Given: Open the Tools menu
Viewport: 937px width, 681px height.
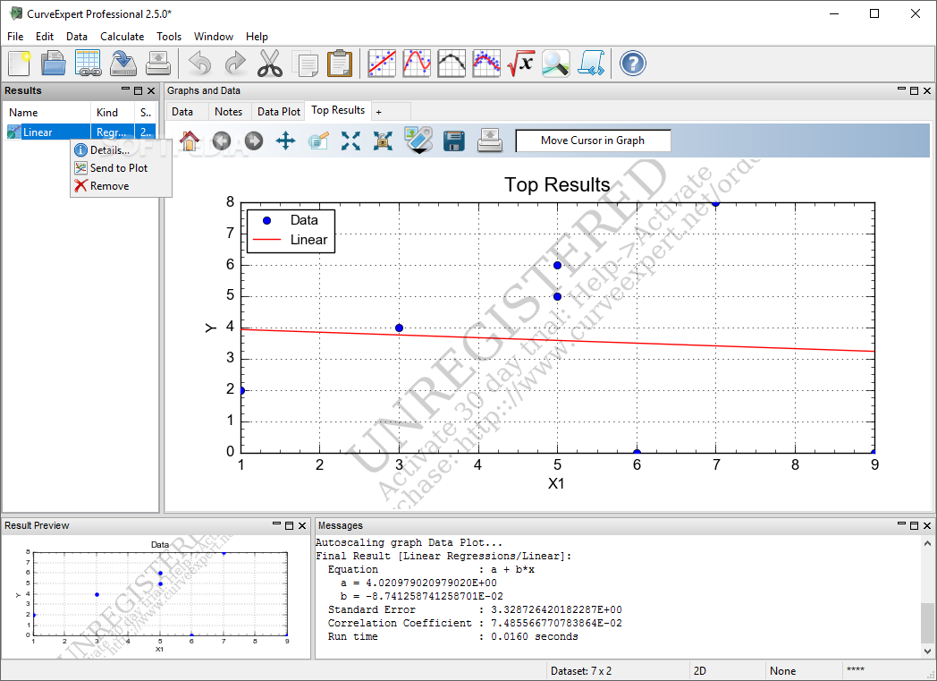Looking at the screenshot, I should 169,37.
